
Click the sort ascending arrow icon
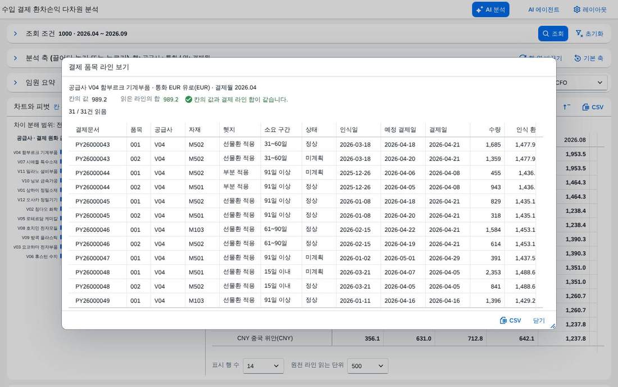pyautogui.click(x=567, y=107)
